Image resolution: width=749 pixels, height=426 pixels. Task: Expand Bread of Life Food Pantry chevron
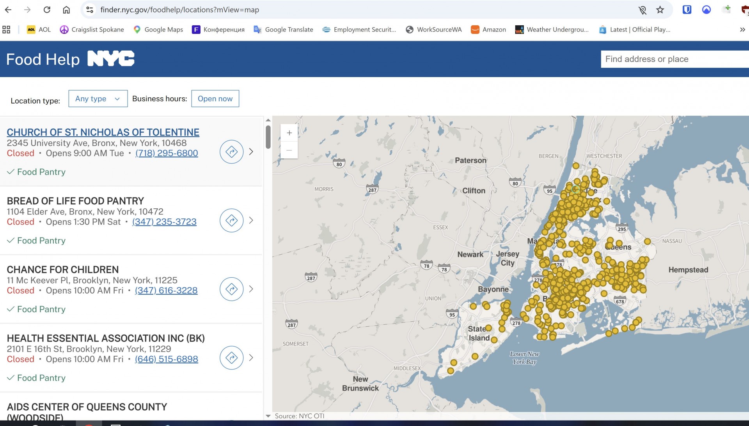251,220
